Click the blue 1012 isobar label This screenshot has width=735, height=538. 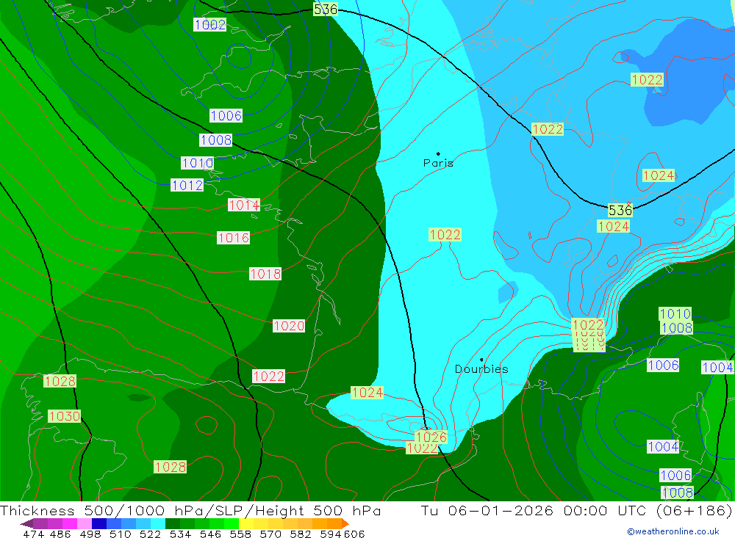[x=187, y=186]
